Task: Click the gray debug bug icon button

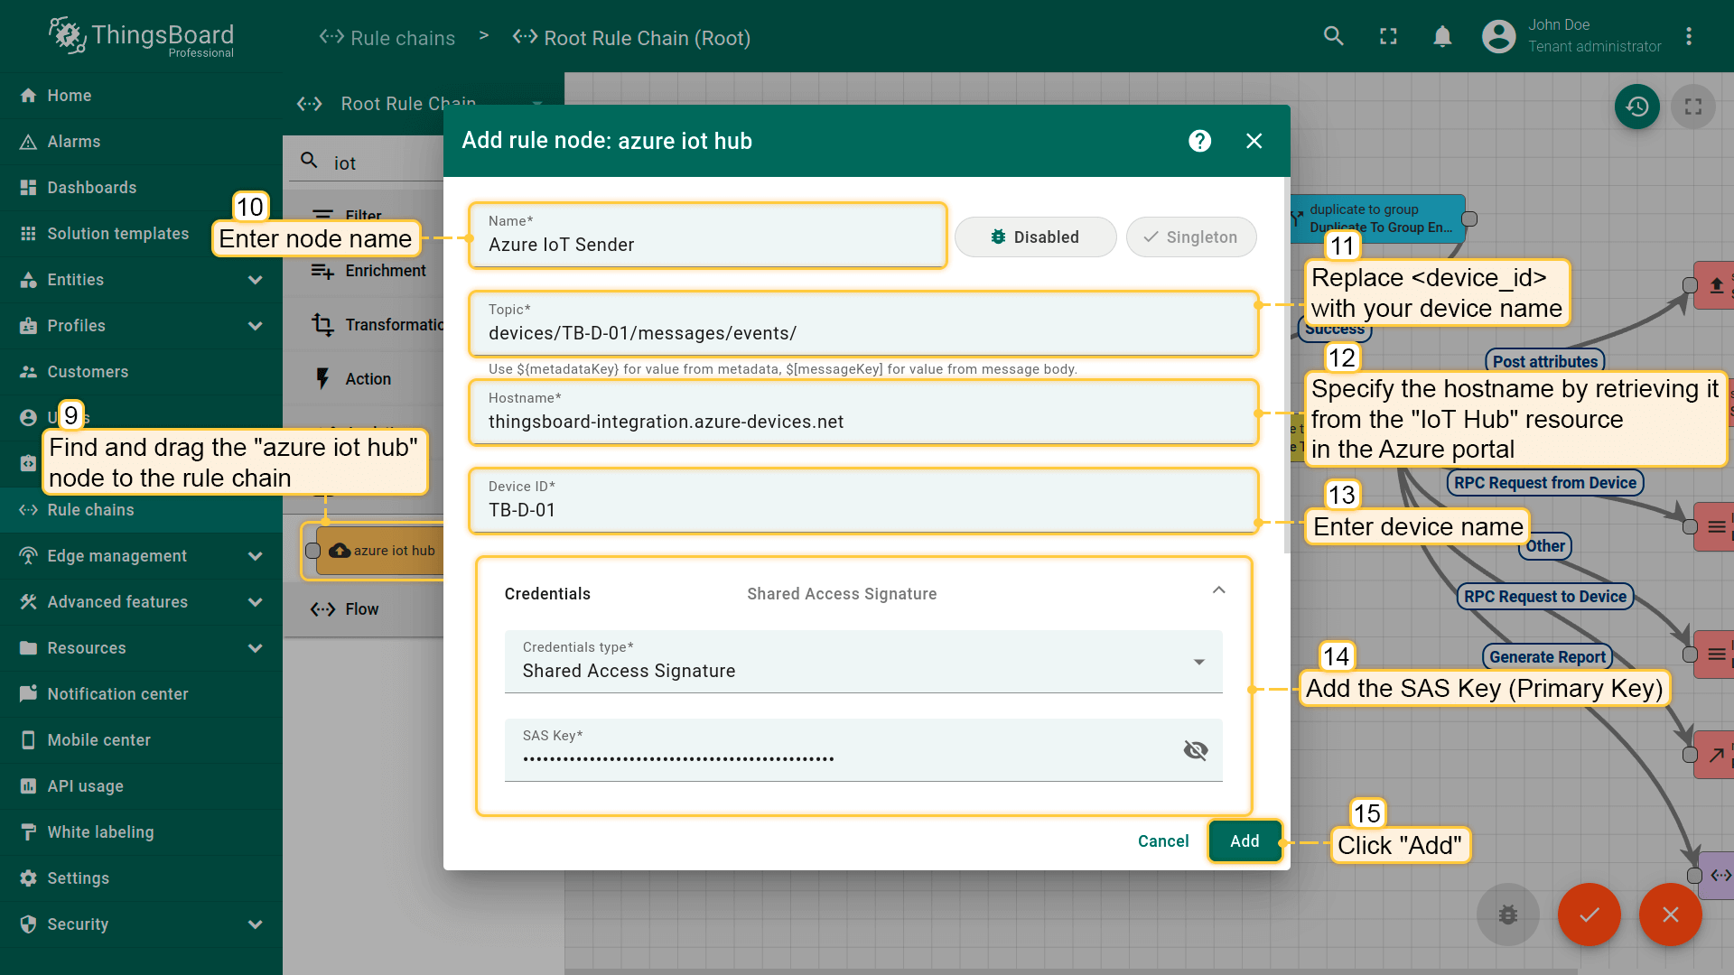Action: pyautogui.click(x=1507, y=915)
